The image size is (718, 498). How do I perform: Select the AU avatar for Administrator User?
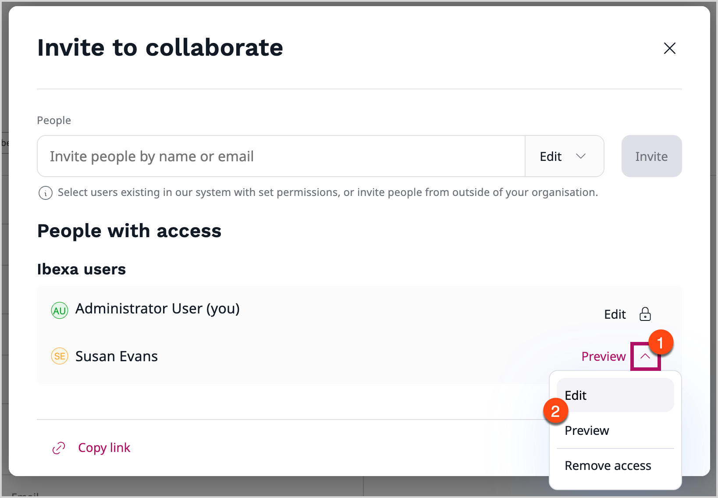pos(59,310)
